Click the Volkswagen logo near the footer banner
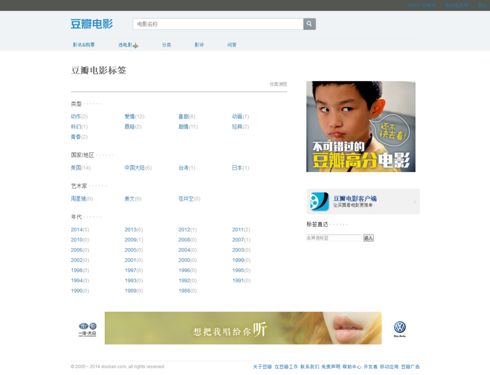The width and height of the screenshot is (490, 375). click(400, 328)
